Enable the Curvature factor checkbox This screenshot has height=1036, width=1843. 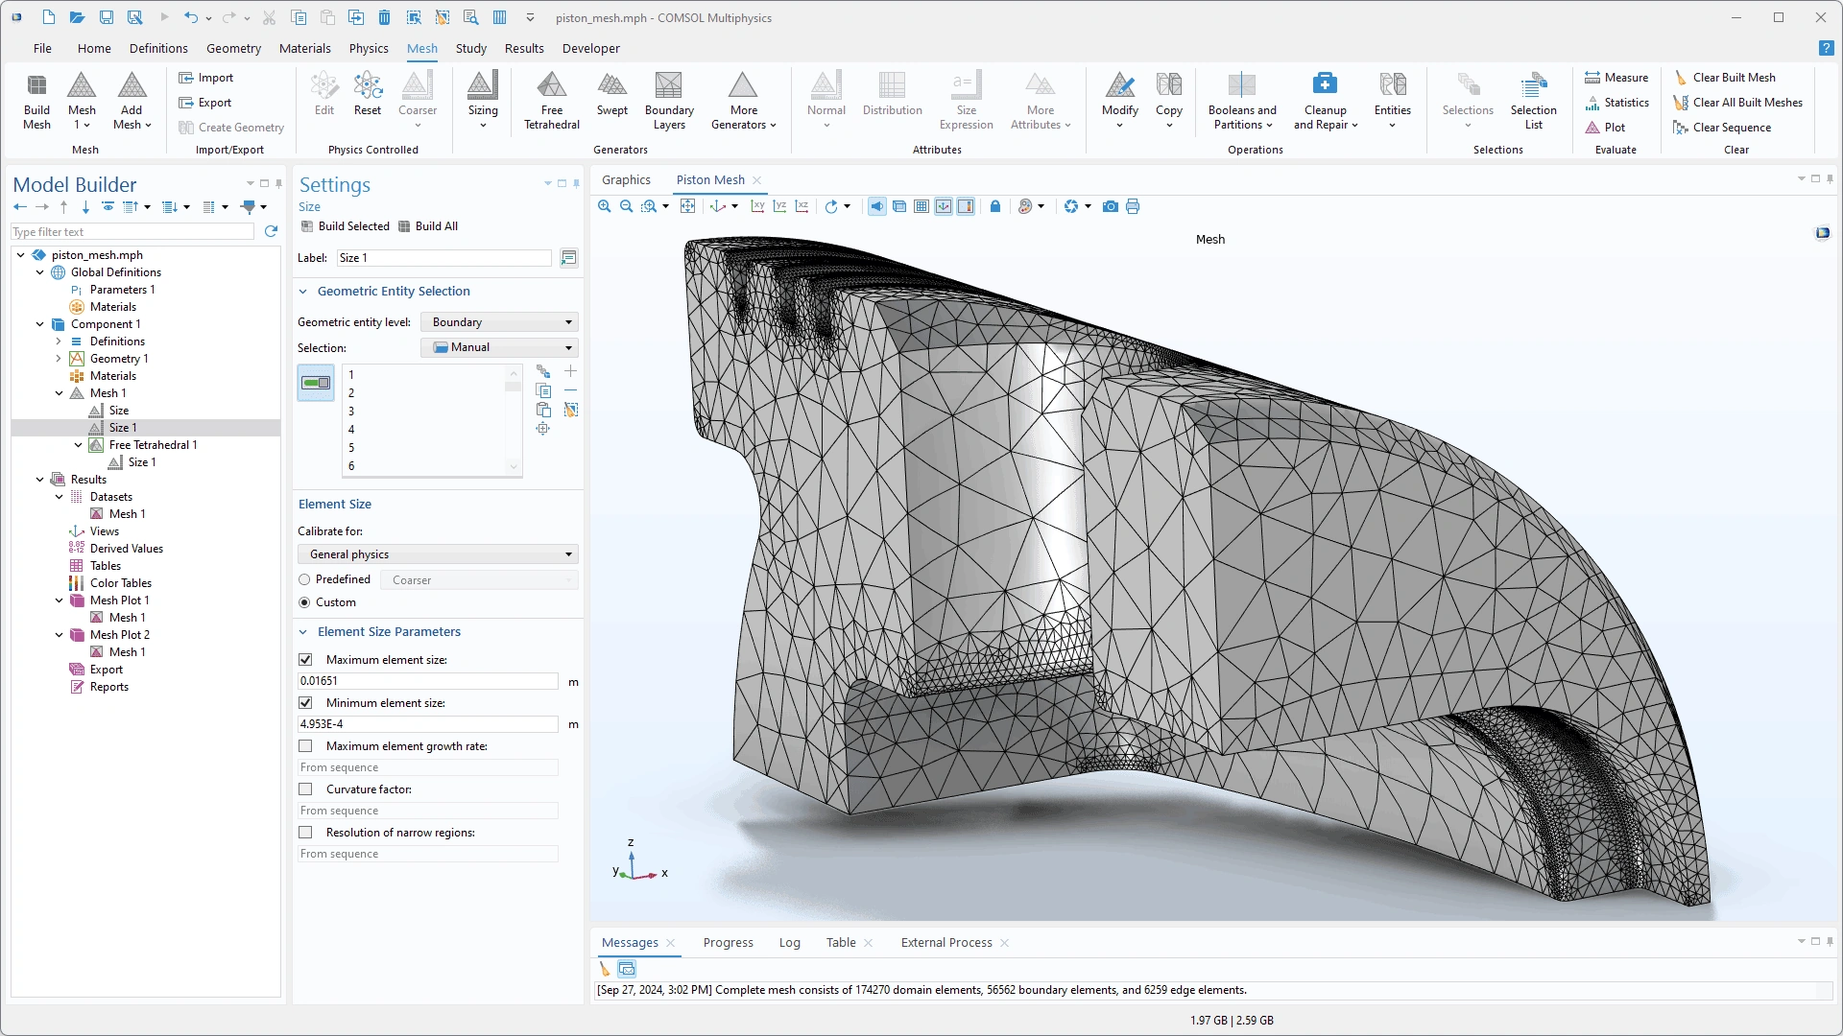[305, 789]
